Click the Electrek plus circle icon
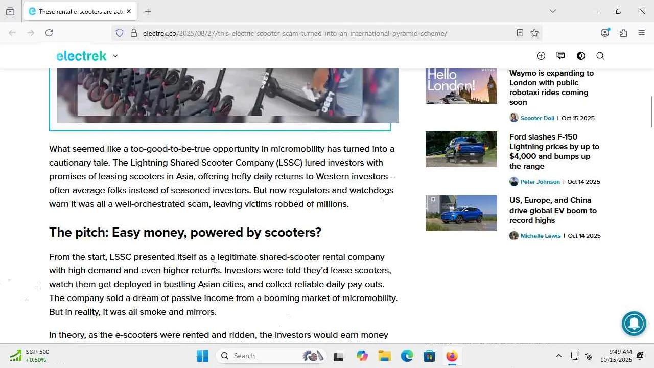This screenshot has width=654, height=368. [x=541, y=56]
